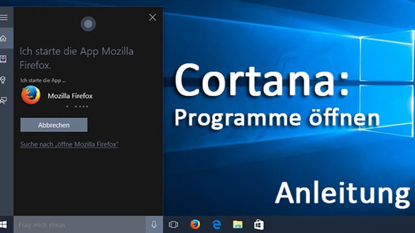Open Cortana Notebook icon

(x=3, y=59)
